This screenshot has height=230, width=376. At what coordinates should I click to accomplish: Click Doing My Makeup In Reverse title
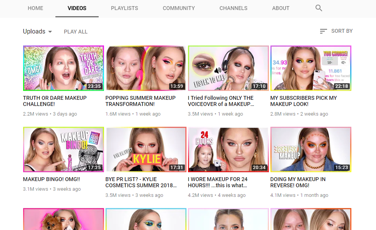coord(298,182)
